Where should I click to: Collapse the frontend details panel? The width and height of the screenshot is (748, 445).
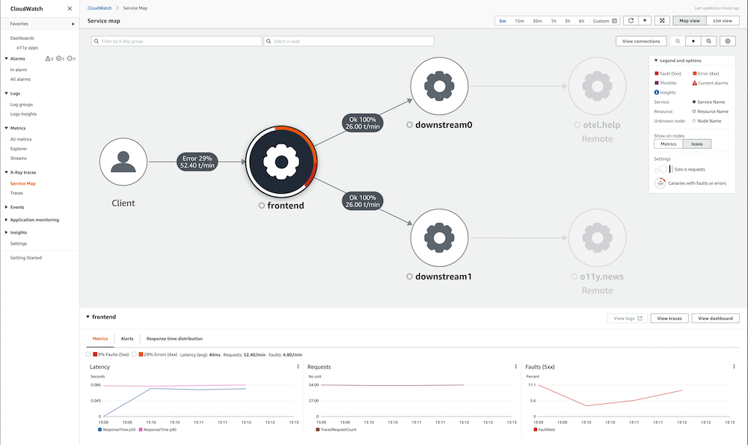point(88,316)
